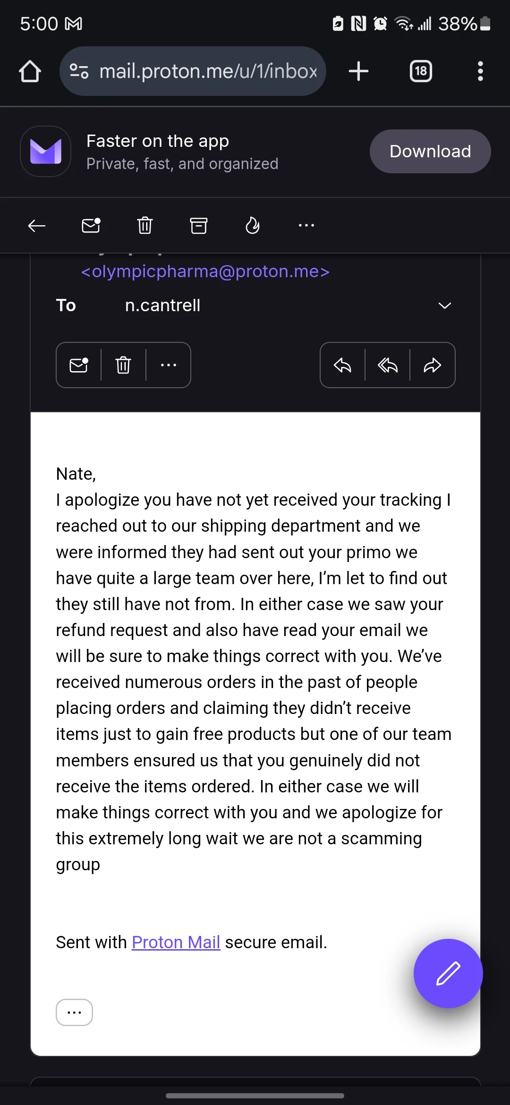Move conversation to trash from top toolbar
510x1105 pixels.
(145, 226)
